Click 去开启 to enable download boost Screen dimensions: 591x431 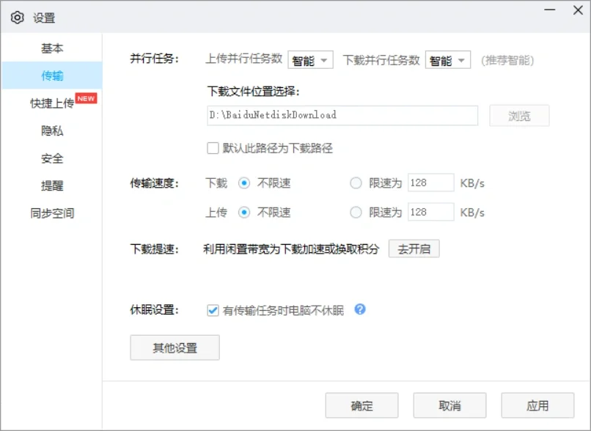(x=413, y=248)
